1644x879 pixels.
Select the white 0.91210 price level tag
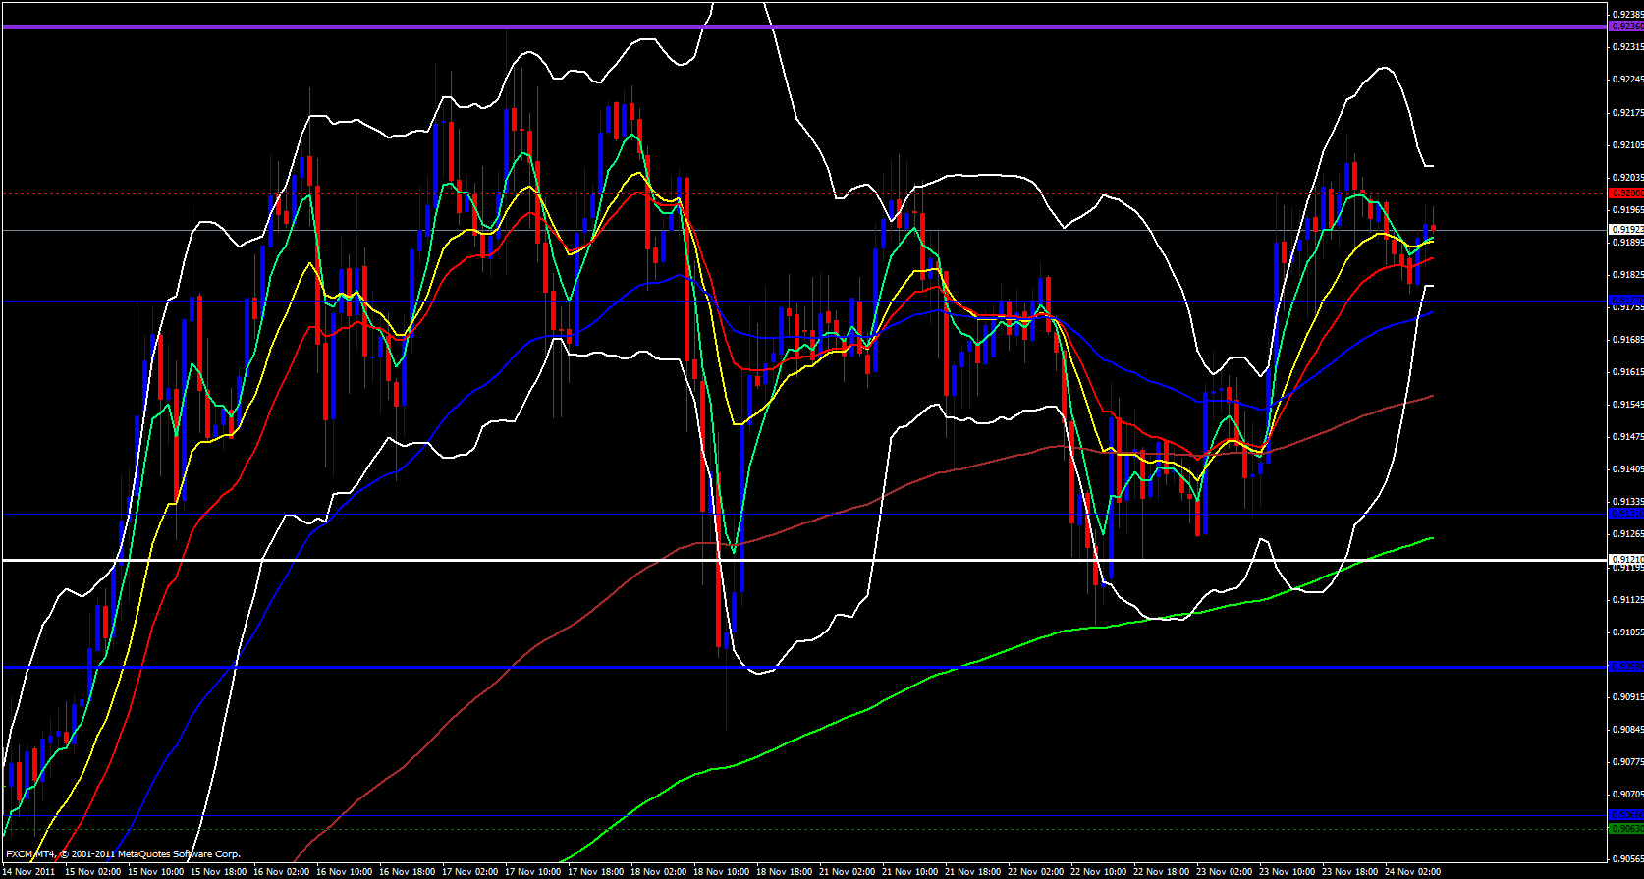1626,560
